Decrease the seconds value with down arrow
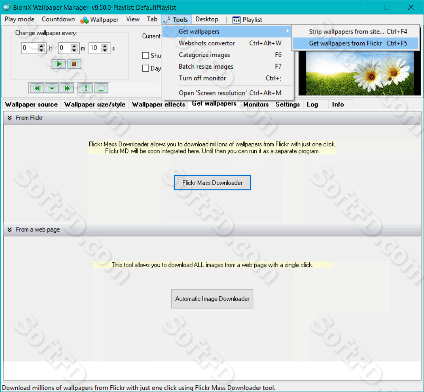 105,50
